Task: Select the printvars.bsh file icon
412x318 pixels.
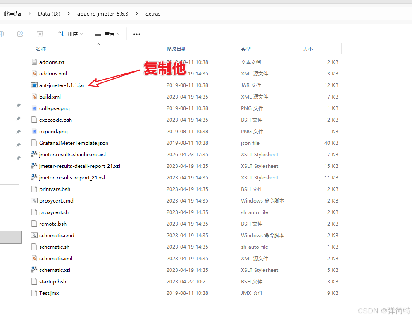Action: (x=34, y=189)
